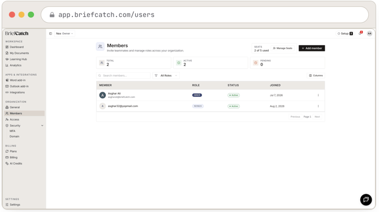Click the asghar32@yopmail.com email
The height and width of the screenshot is (212, 379).
click(x=123, y=106)
